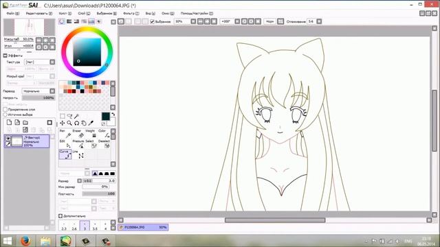Open the Файл menu

click(12, 13)
